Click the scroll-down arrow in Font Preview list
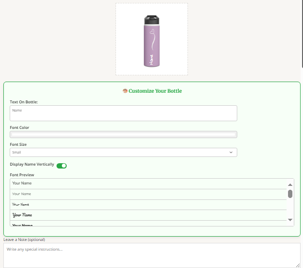Image resolution: width=303 pixels, height=268 pixels. 290,220
